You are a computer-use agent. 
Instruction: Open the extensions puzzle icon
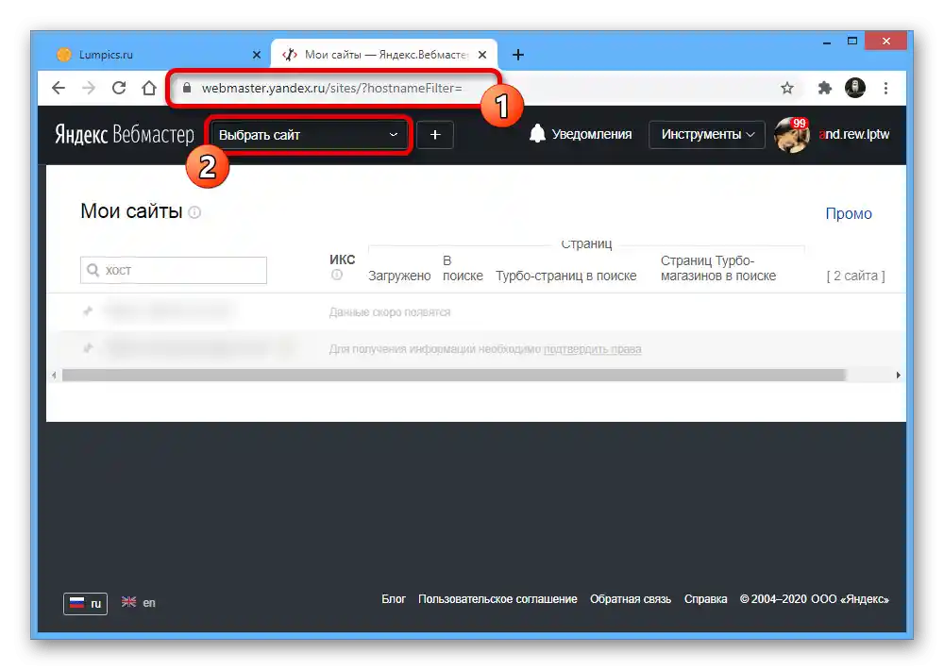(825, 88)
